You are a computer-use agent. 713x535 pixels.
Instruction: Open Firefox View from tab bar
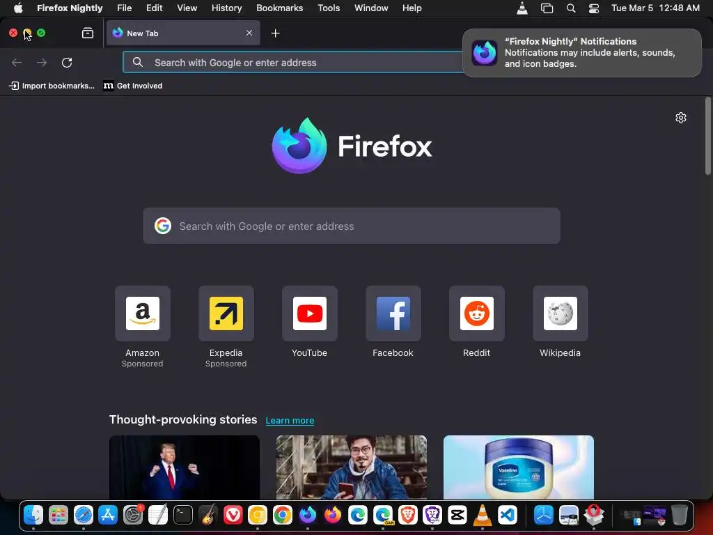pyautogui.click(x=88, y=33)
